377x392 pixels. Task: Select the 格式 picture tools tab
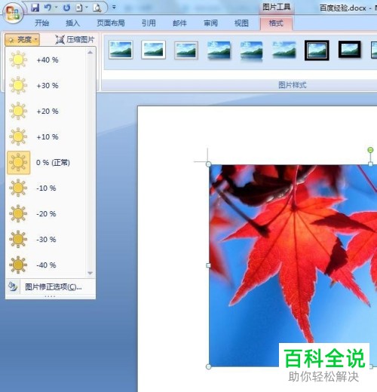pyautogui.click(x=276, y=23)
